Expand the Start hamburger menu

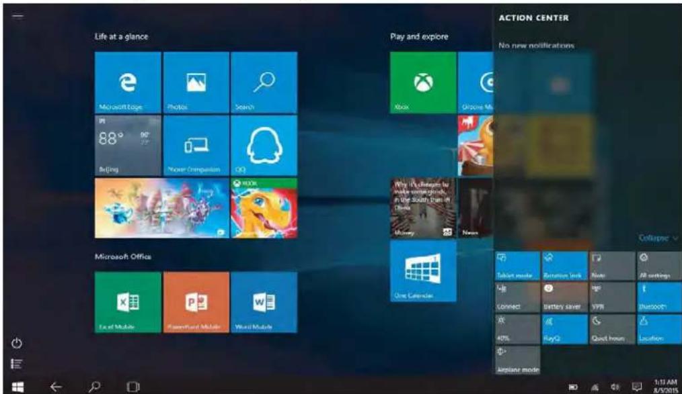[19, 15]
